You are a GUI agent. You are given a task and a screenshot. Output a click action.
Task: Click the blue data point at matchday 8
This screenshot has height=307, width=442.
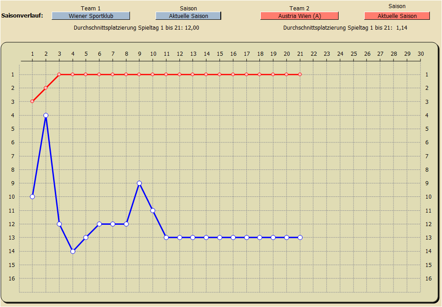[126, 224]
